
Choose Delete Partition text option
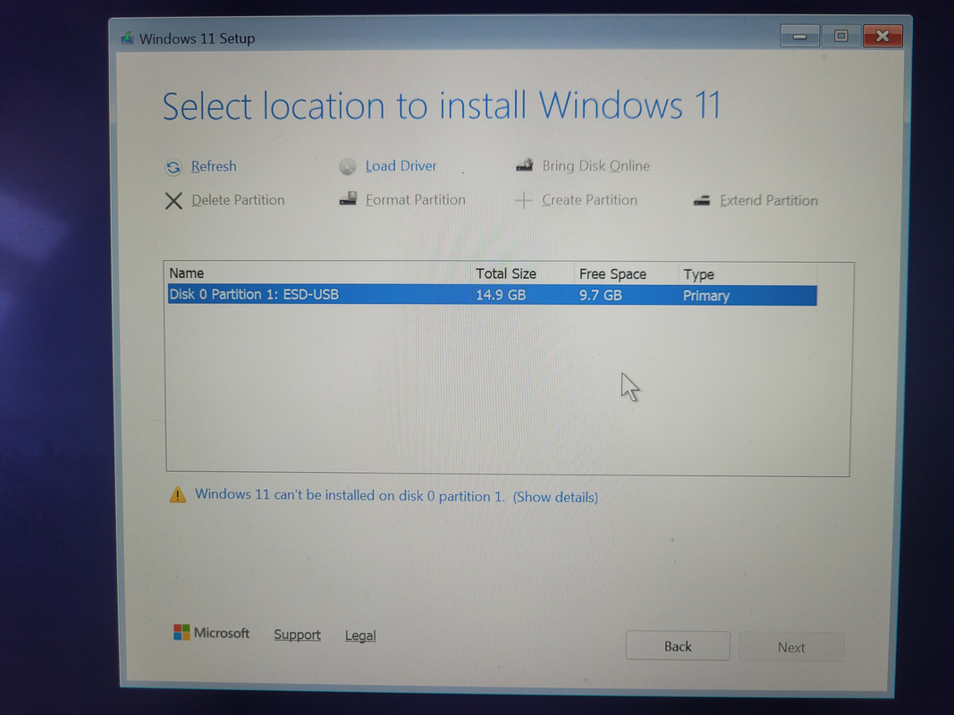(238, 200)
